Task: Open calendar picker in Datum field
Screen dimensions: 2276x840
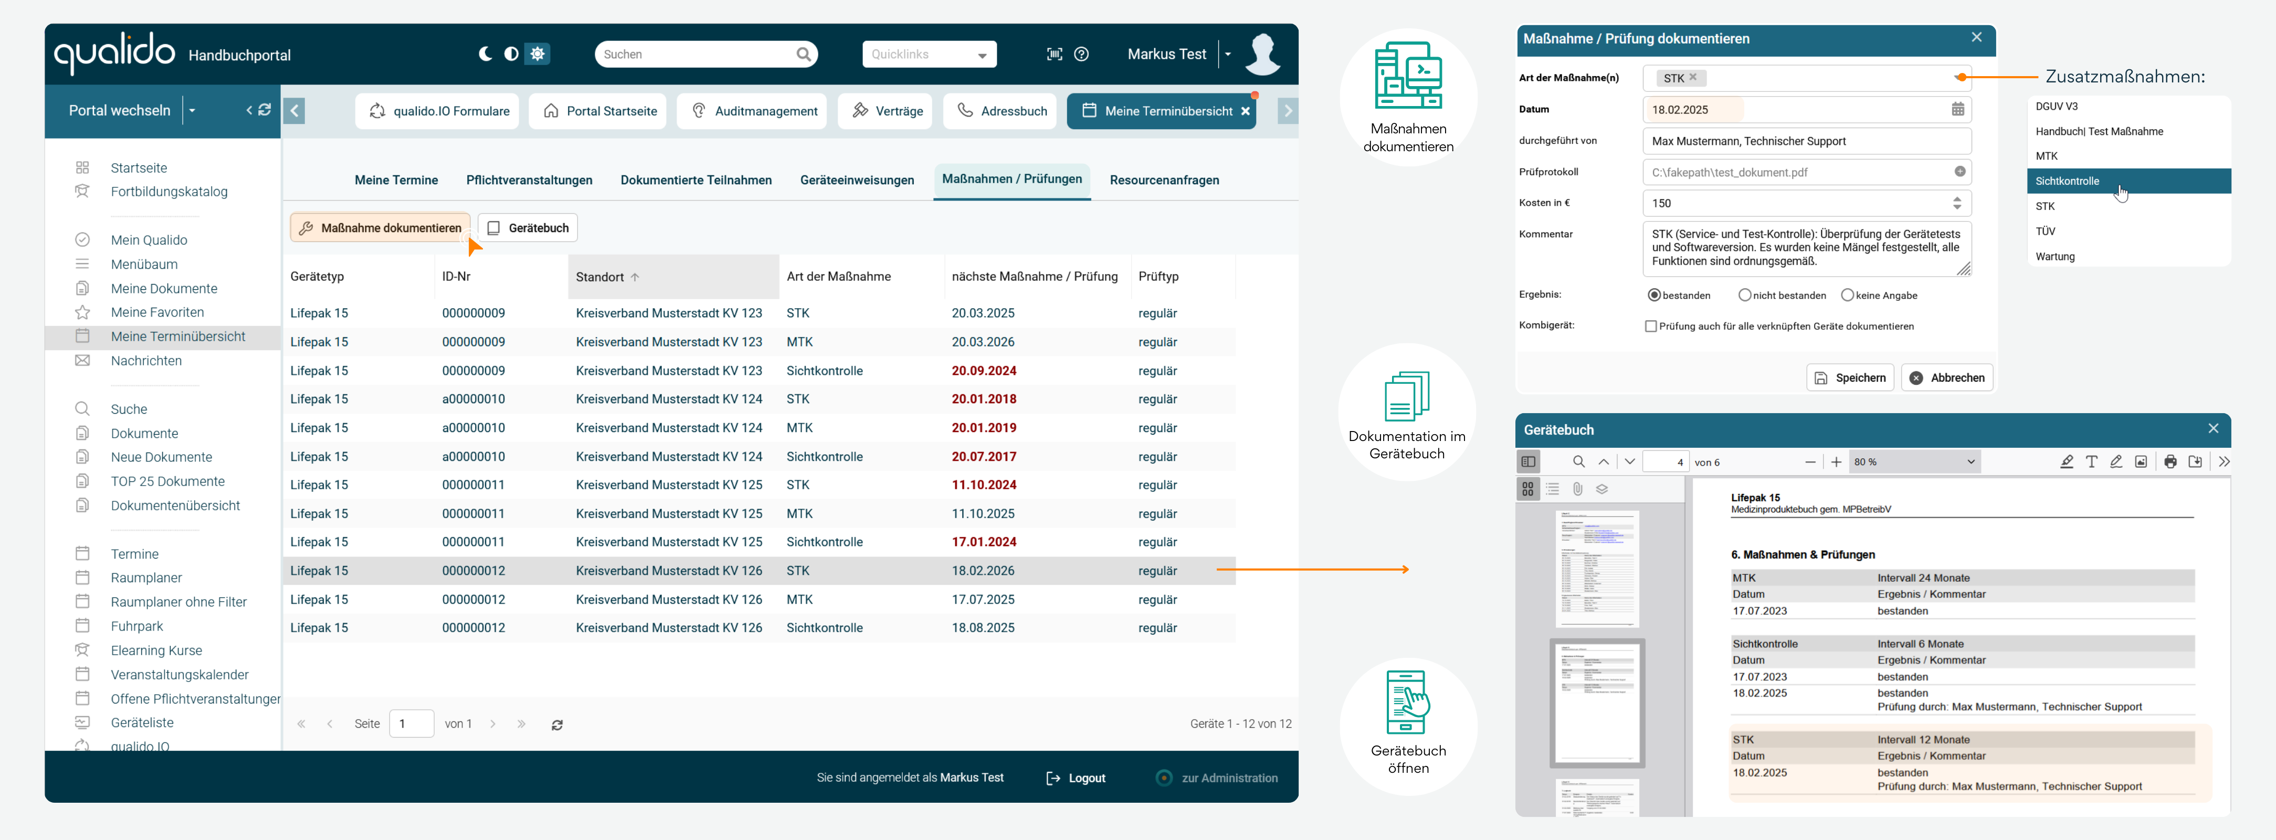Action: tap(1958, 110)
